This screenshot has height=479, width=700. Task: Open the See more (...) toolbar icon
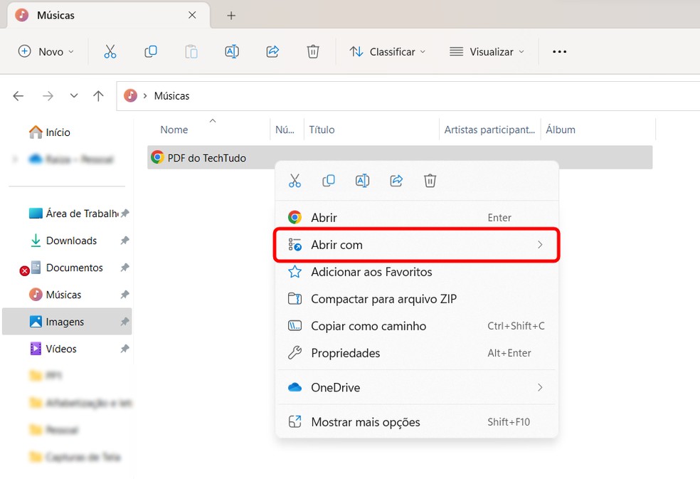[559, 51]
